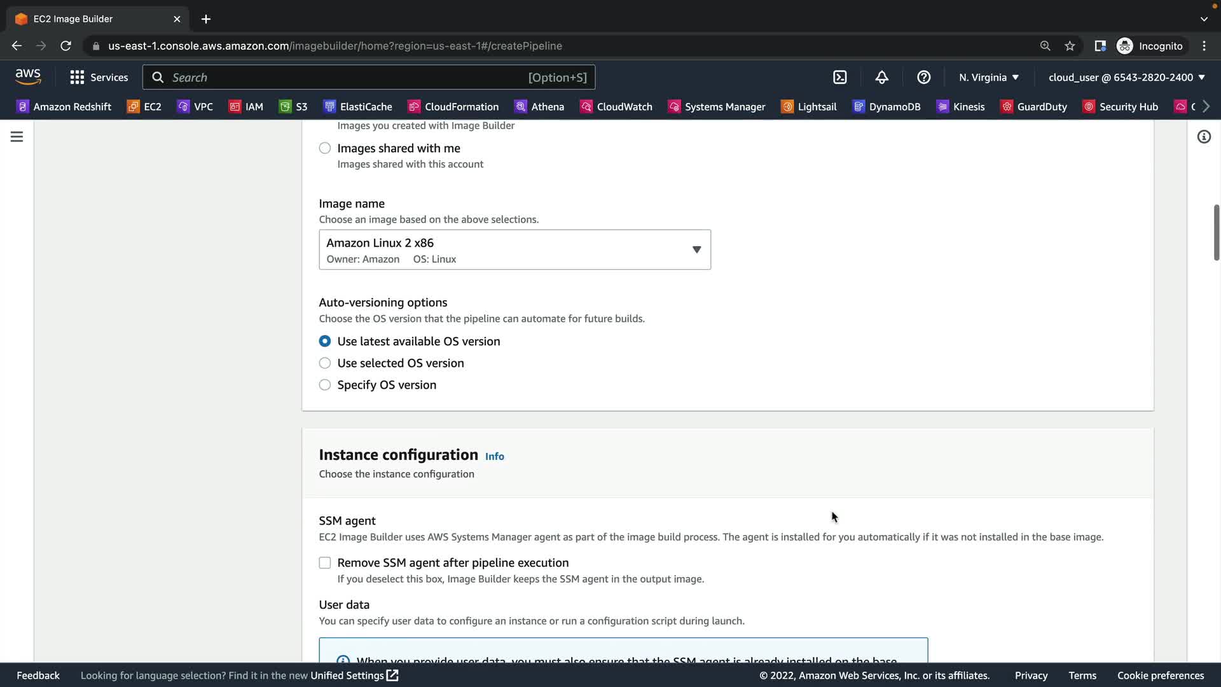Image resolution: width=1221 pixels, height=687 pixels.
Task: Open the N. Virginia region selector
Action: [x=988, y=78]
